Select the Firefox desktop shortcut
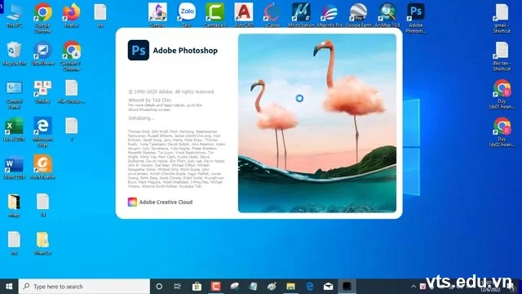The image size is (522, 294). click(x=72, y=16)
